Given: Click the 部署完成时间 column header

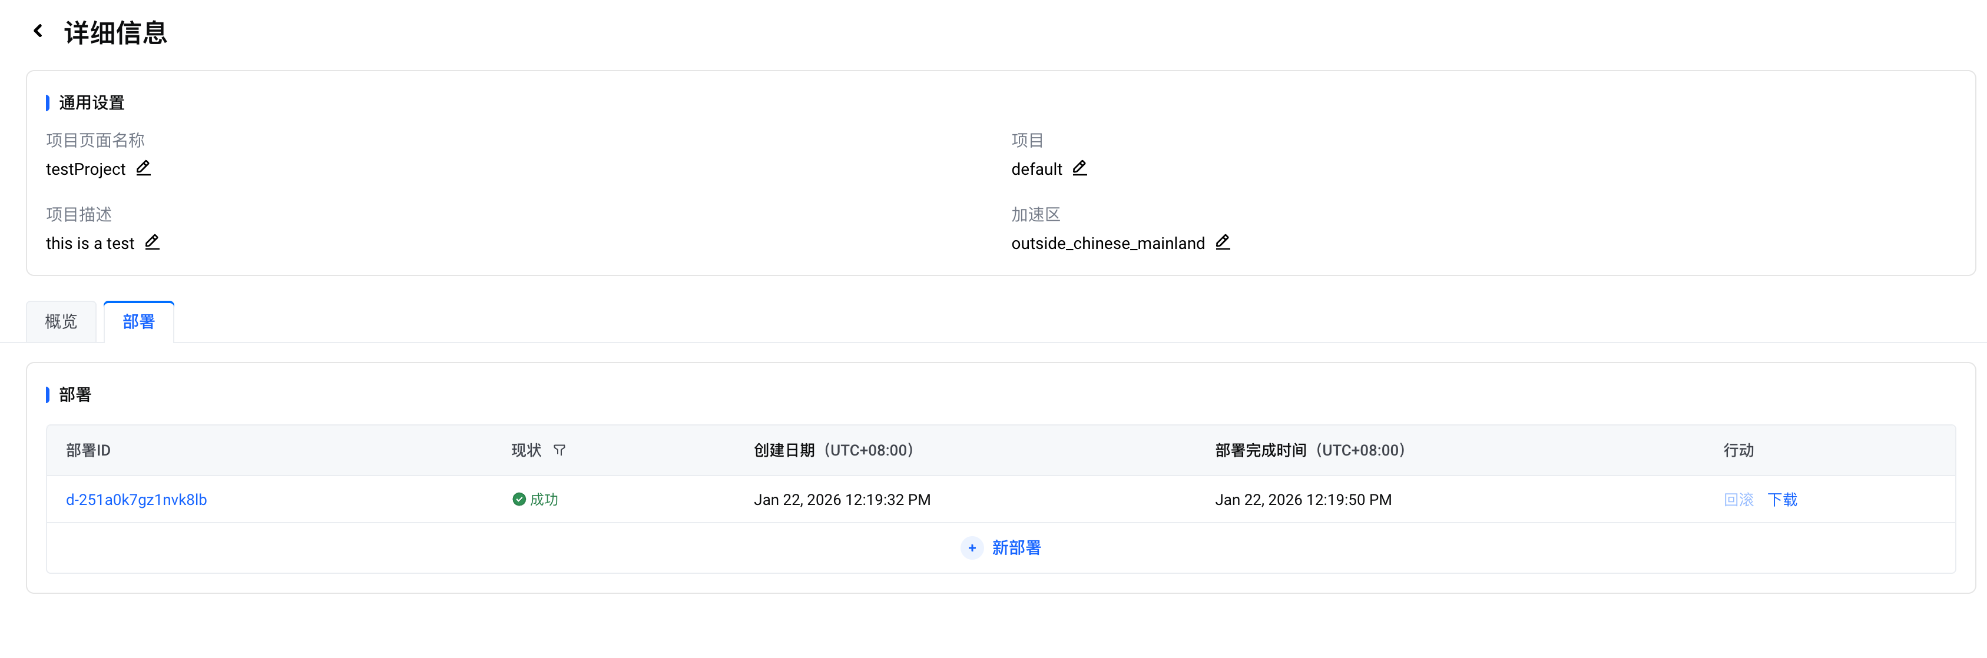Looking at the screenshot, I should click(1310, 450).
